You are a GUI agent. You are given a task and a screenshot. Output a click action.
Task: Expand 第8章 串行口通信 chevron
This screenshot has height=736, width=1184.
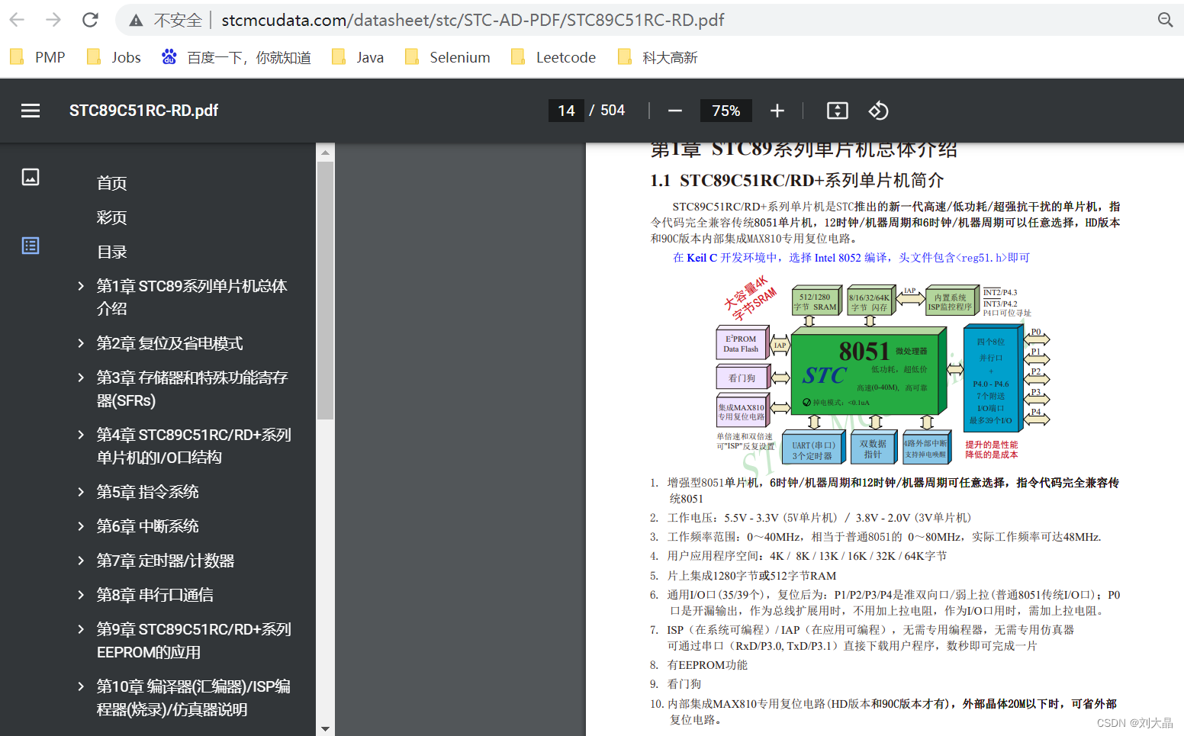point(81,595)
